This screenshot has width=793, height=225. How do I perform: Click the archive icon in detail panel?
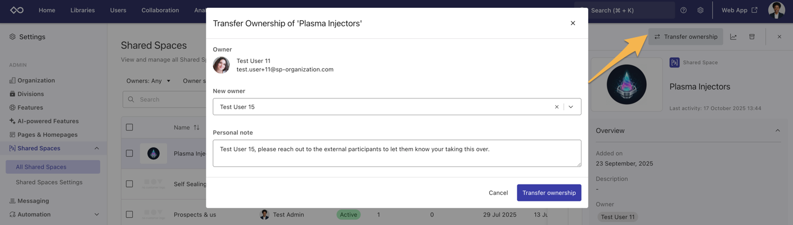click(x=752, y=37)
